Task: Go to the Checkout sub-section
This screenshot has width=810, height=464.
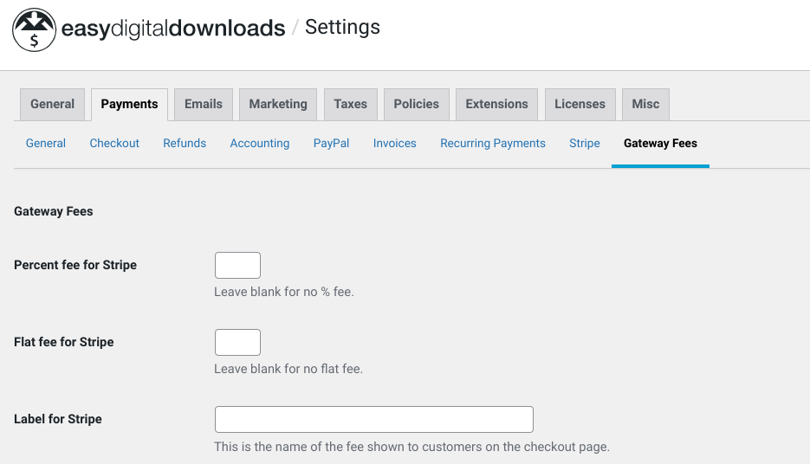Action: coord(114,144)
